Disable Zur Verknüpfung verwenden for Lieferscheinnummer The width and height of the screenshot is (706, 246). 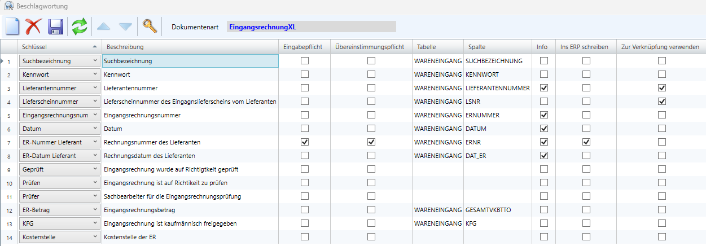click(661, 102)
